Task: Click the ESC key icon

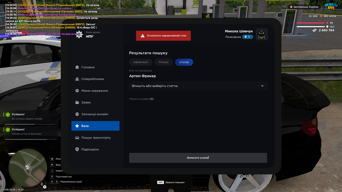Action: pyautogui.click(x=161, y=182)
